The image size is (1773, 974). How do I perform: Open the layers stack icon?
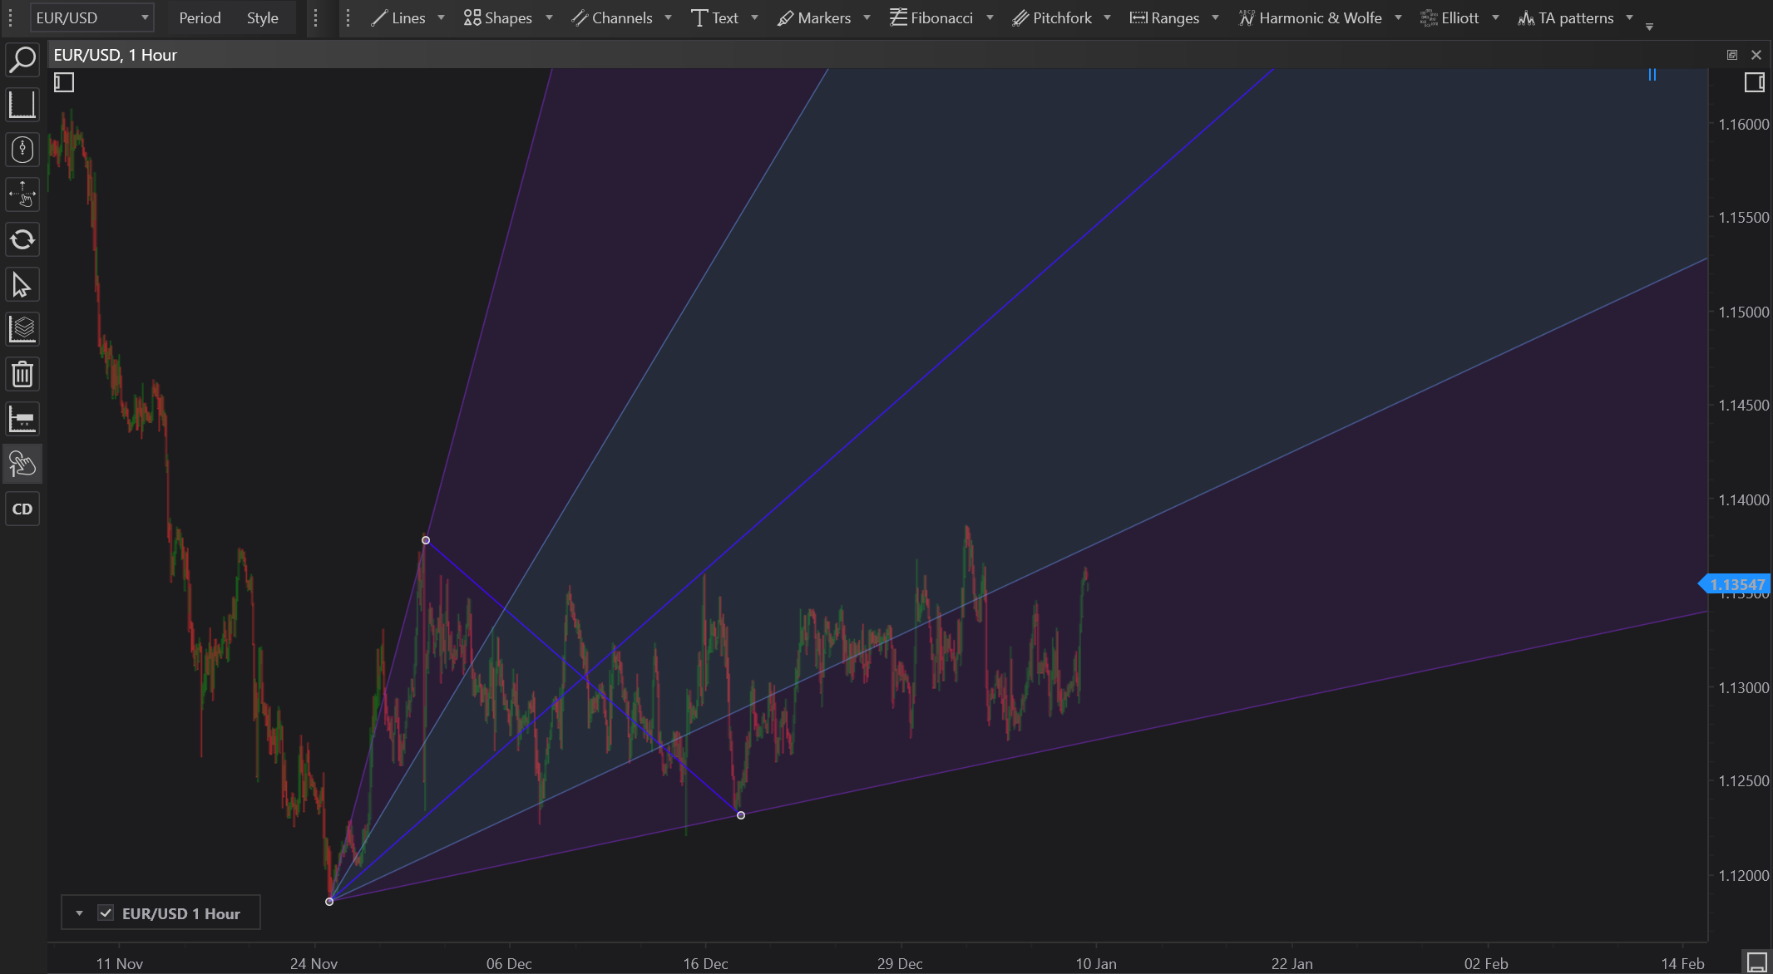[22, 329]
